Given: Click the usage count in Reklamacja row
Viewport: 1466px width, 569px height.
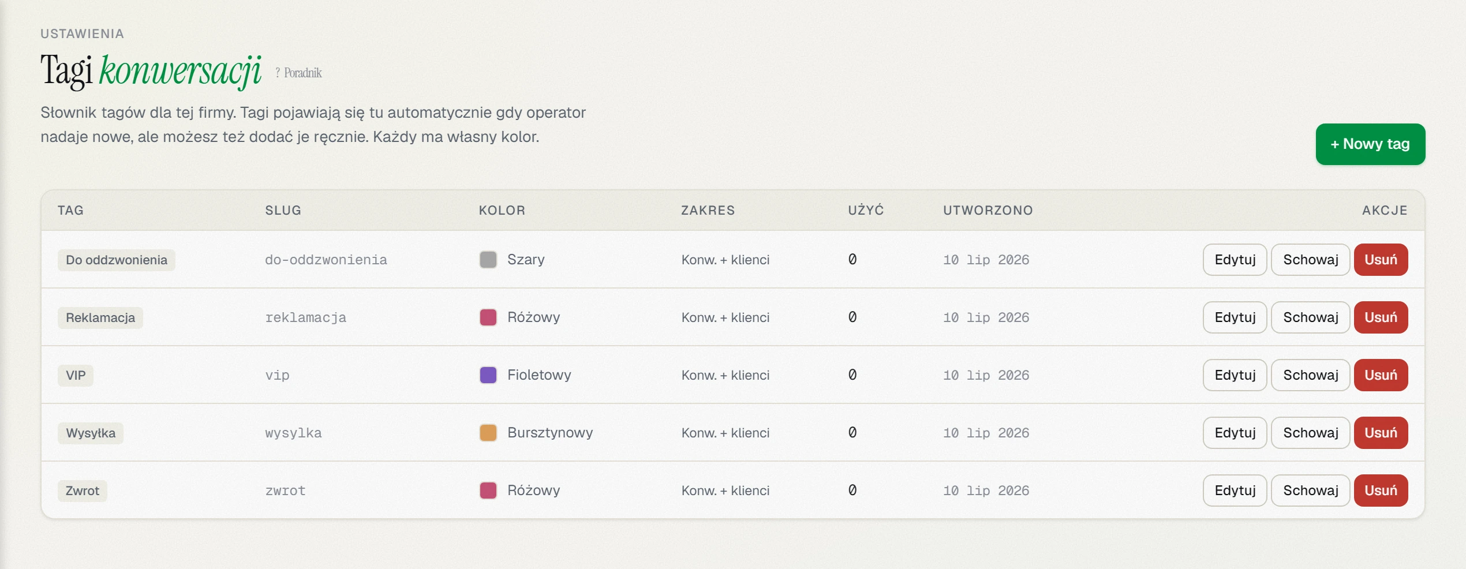Looking at the screenshot, I should 852,317.
